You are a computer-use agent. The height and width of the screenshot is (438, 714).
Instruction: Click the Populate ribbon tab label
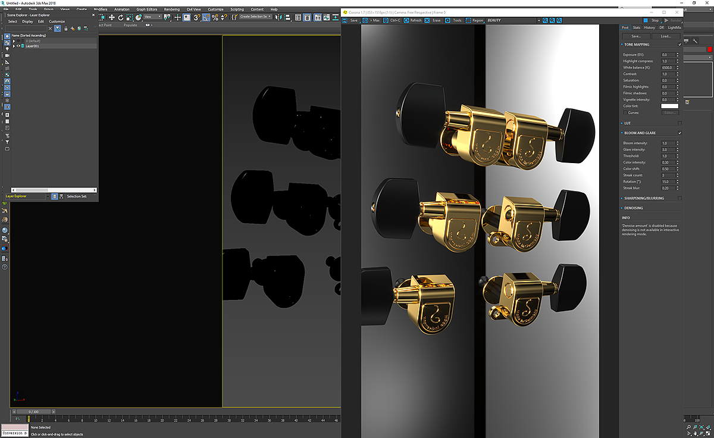(x=130, y=25)
